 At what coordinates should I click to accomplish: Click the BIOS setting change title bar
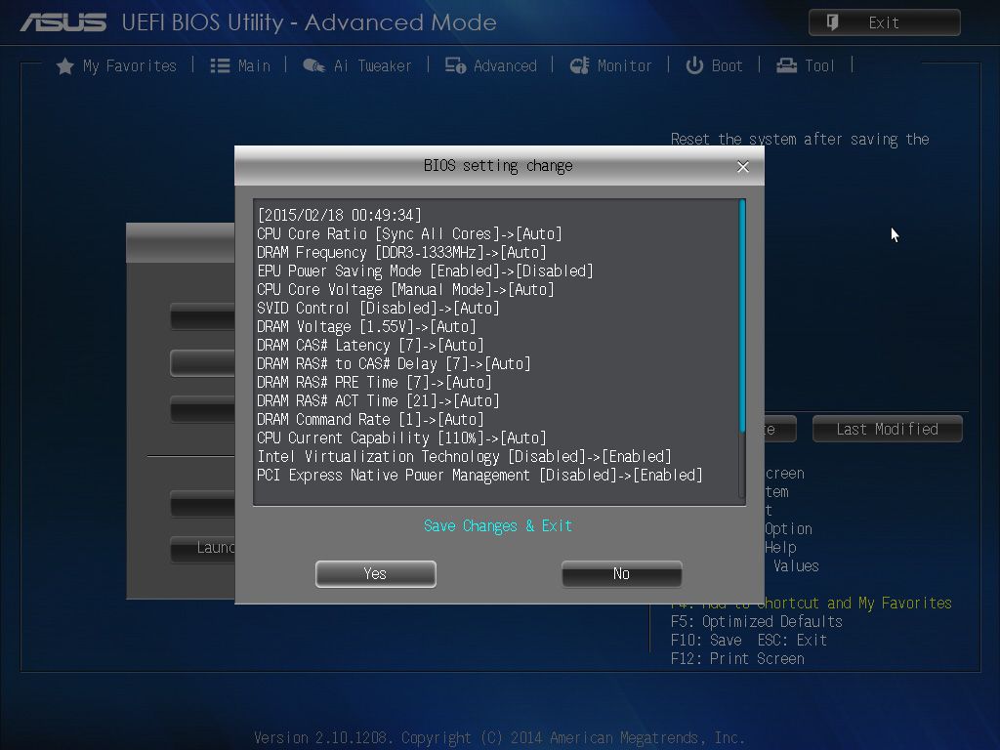coord(499,166)
